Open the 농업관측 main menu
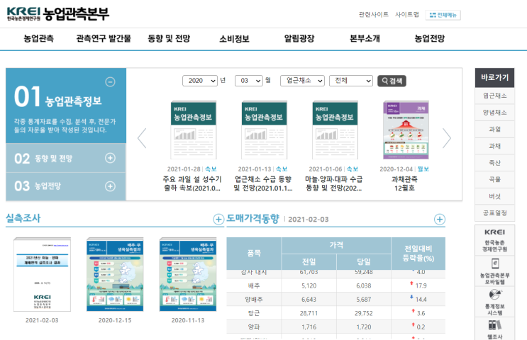Image resolution: width=527 pixels, height=340 pixels. pyautogui.click(x=38, y=38)
